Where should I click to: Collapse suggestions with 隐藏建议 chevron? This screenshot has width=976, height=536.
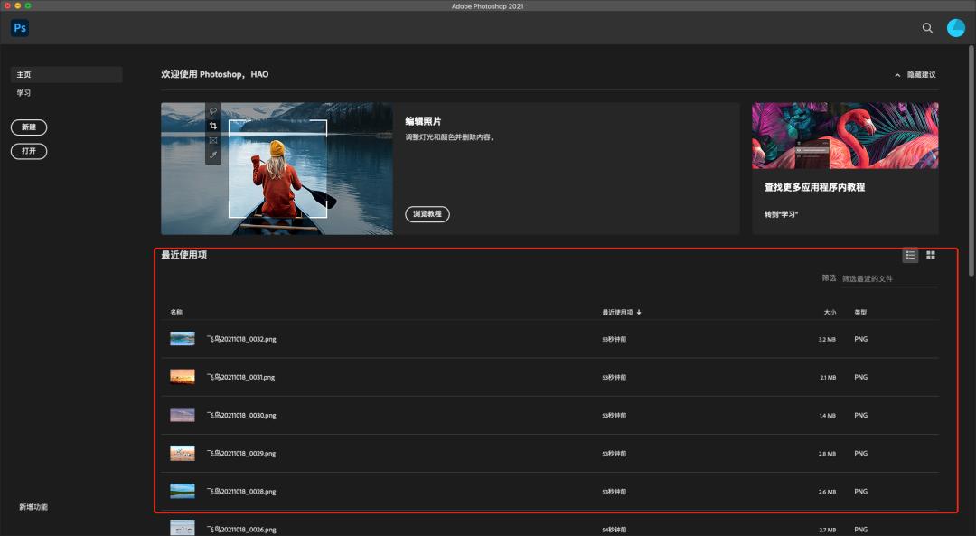(897, 75)
